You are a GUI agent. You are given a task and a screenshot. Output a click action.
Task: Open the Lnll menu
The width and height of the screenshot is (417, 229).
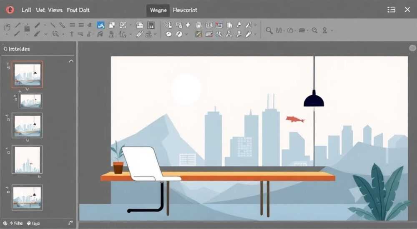pyautogui.click(x=26, y=10)
